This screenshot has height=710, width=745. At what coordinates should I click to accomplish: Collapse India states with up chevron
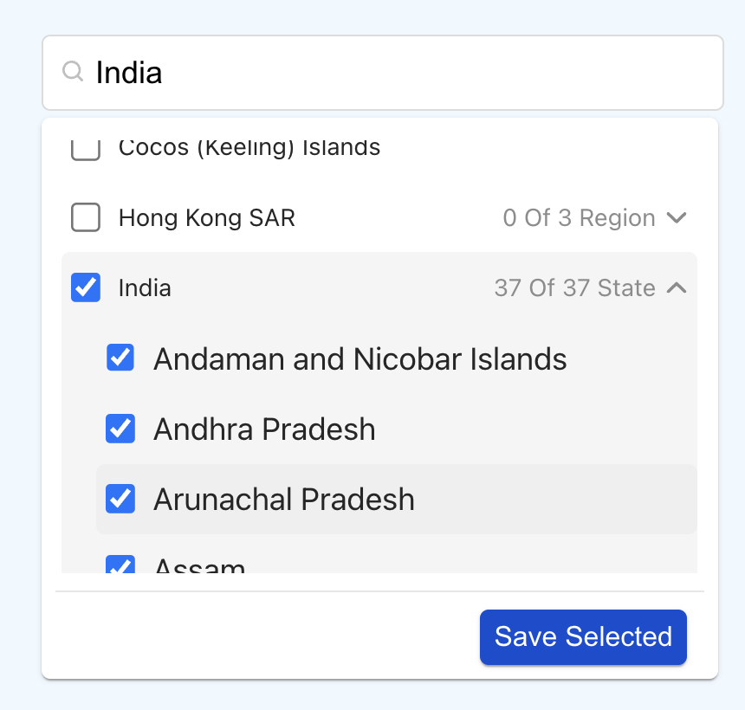[677, 287]
